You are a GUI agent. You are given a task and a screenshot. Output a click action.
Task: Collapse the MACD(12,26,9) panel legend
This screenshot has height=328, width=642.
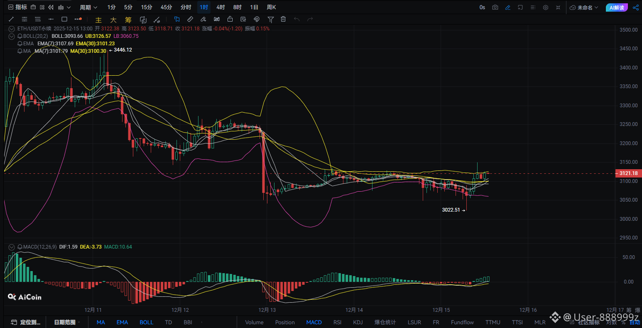(x=12, y=247)
